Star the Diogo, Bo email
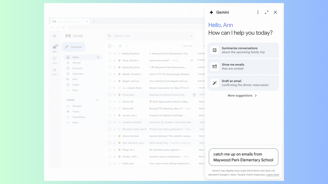The width and height of the screenshot is (328, 184). click(114, 150)
